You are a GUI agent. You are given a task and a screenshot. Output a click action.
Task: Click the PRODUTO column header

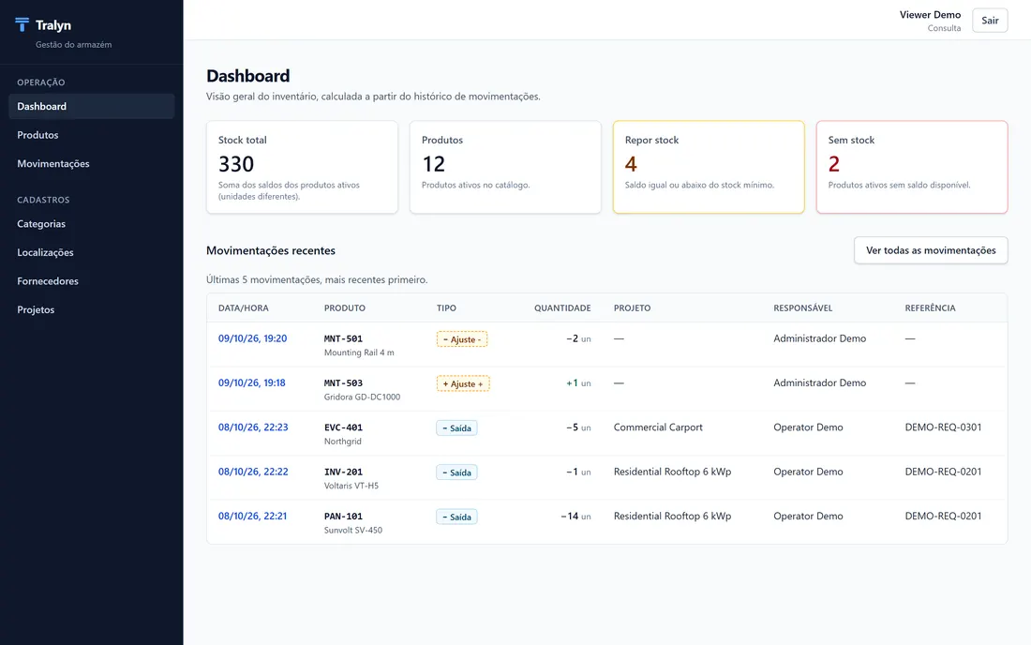click(x=345, y=307)
